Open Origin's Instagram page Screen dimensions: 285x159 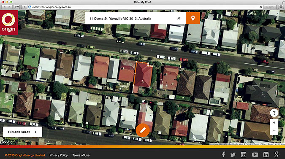click(x=244, y=155)
